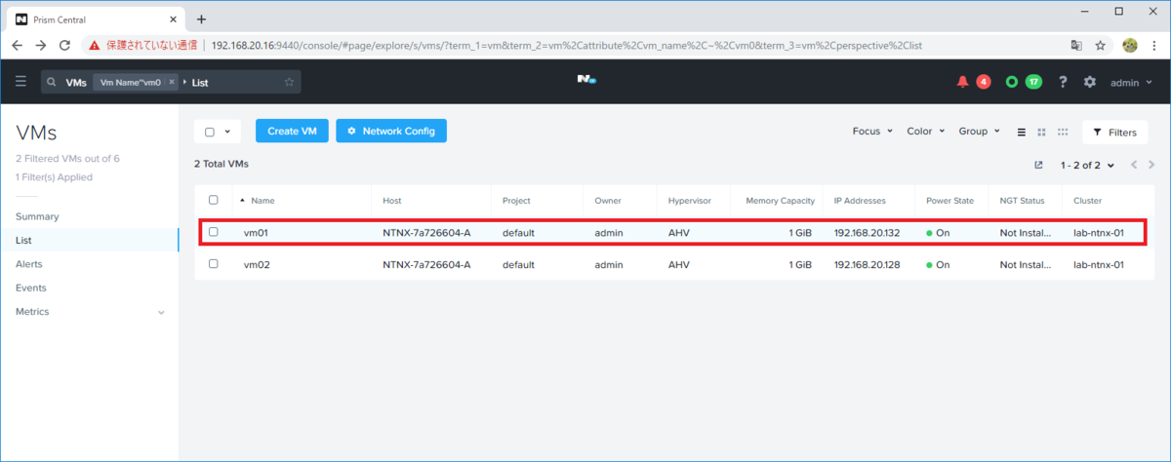The width and height of the screenshot is (1171, 462).
Task: Open the Color dropdown
Action: pyautogui.click(x=925, y=132)
